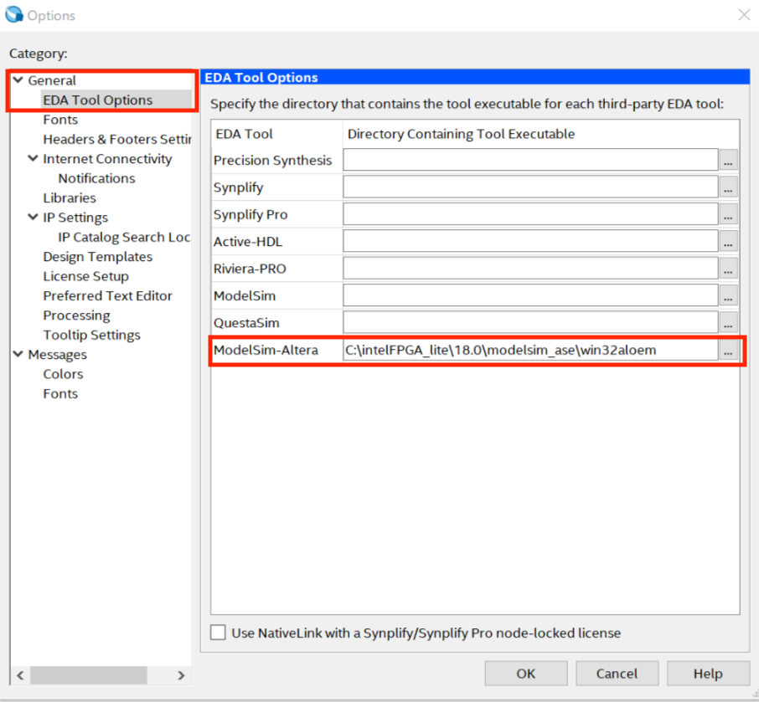The image size is (759, 702).
Task: Click browse button for Precision Synthesis row
Action: click(728, 161)
